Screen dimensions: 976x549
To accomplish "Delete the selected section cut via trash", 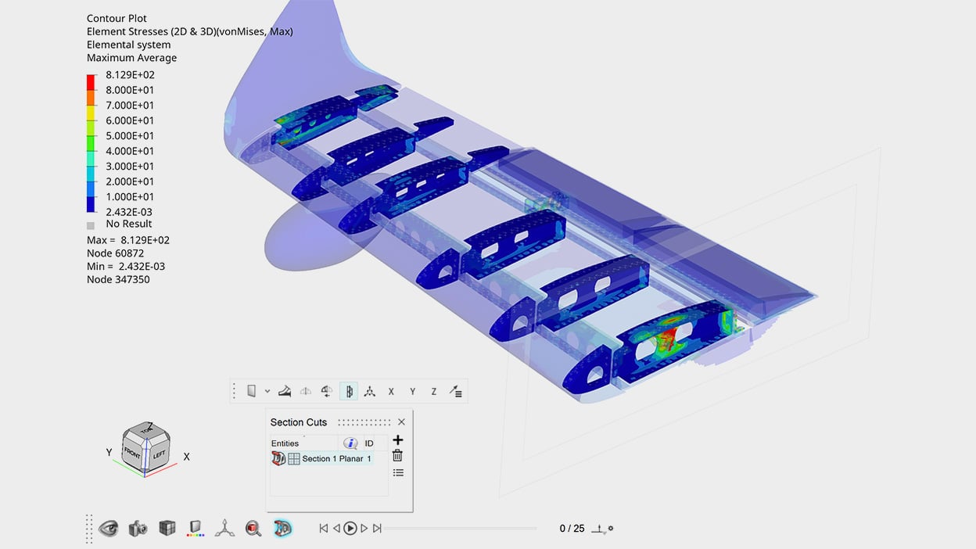I will [x=397, y=456].
